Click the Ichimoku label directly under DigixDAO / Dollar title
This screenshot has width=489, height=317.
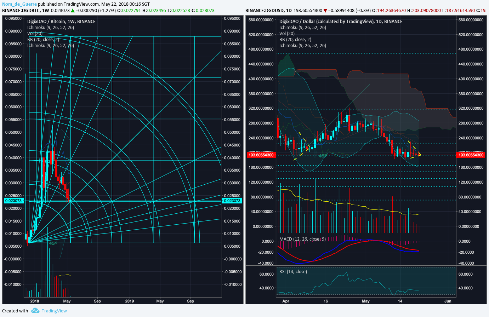[303, 27]
